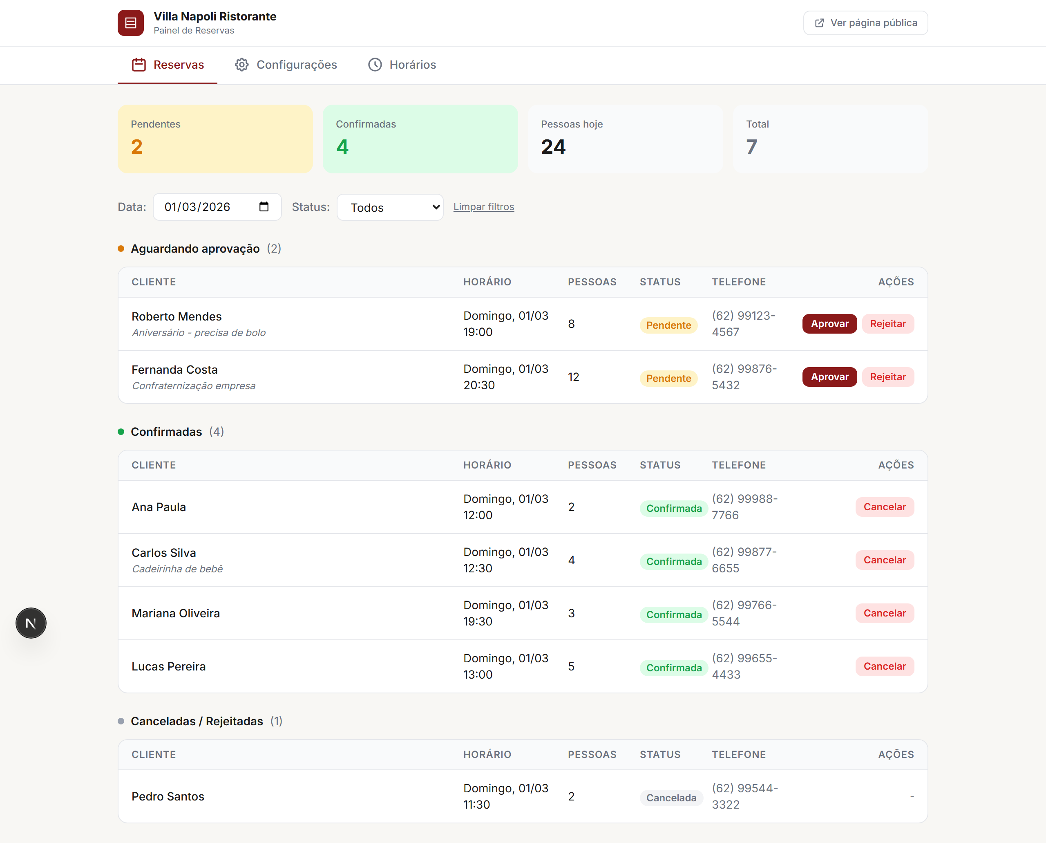Click the green Confirmadas summary card
The width and height of the screenshot is (1046, 843).
(420, 139)
